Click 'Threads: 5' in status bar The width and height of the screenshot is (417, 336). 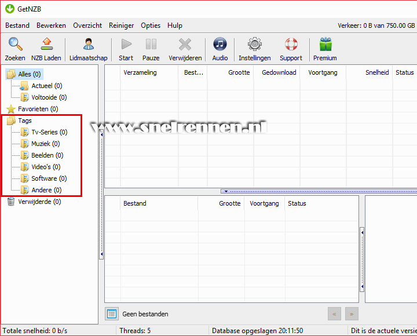coord(135,331)
